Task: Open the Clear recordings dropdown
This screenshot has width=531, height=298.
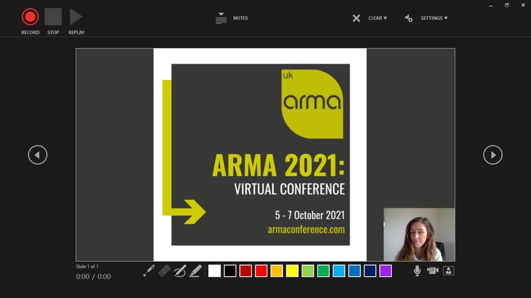Action: click(x=377, y=18)
